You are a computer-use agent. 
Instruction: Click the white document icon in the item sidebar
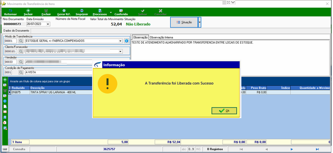5,107
